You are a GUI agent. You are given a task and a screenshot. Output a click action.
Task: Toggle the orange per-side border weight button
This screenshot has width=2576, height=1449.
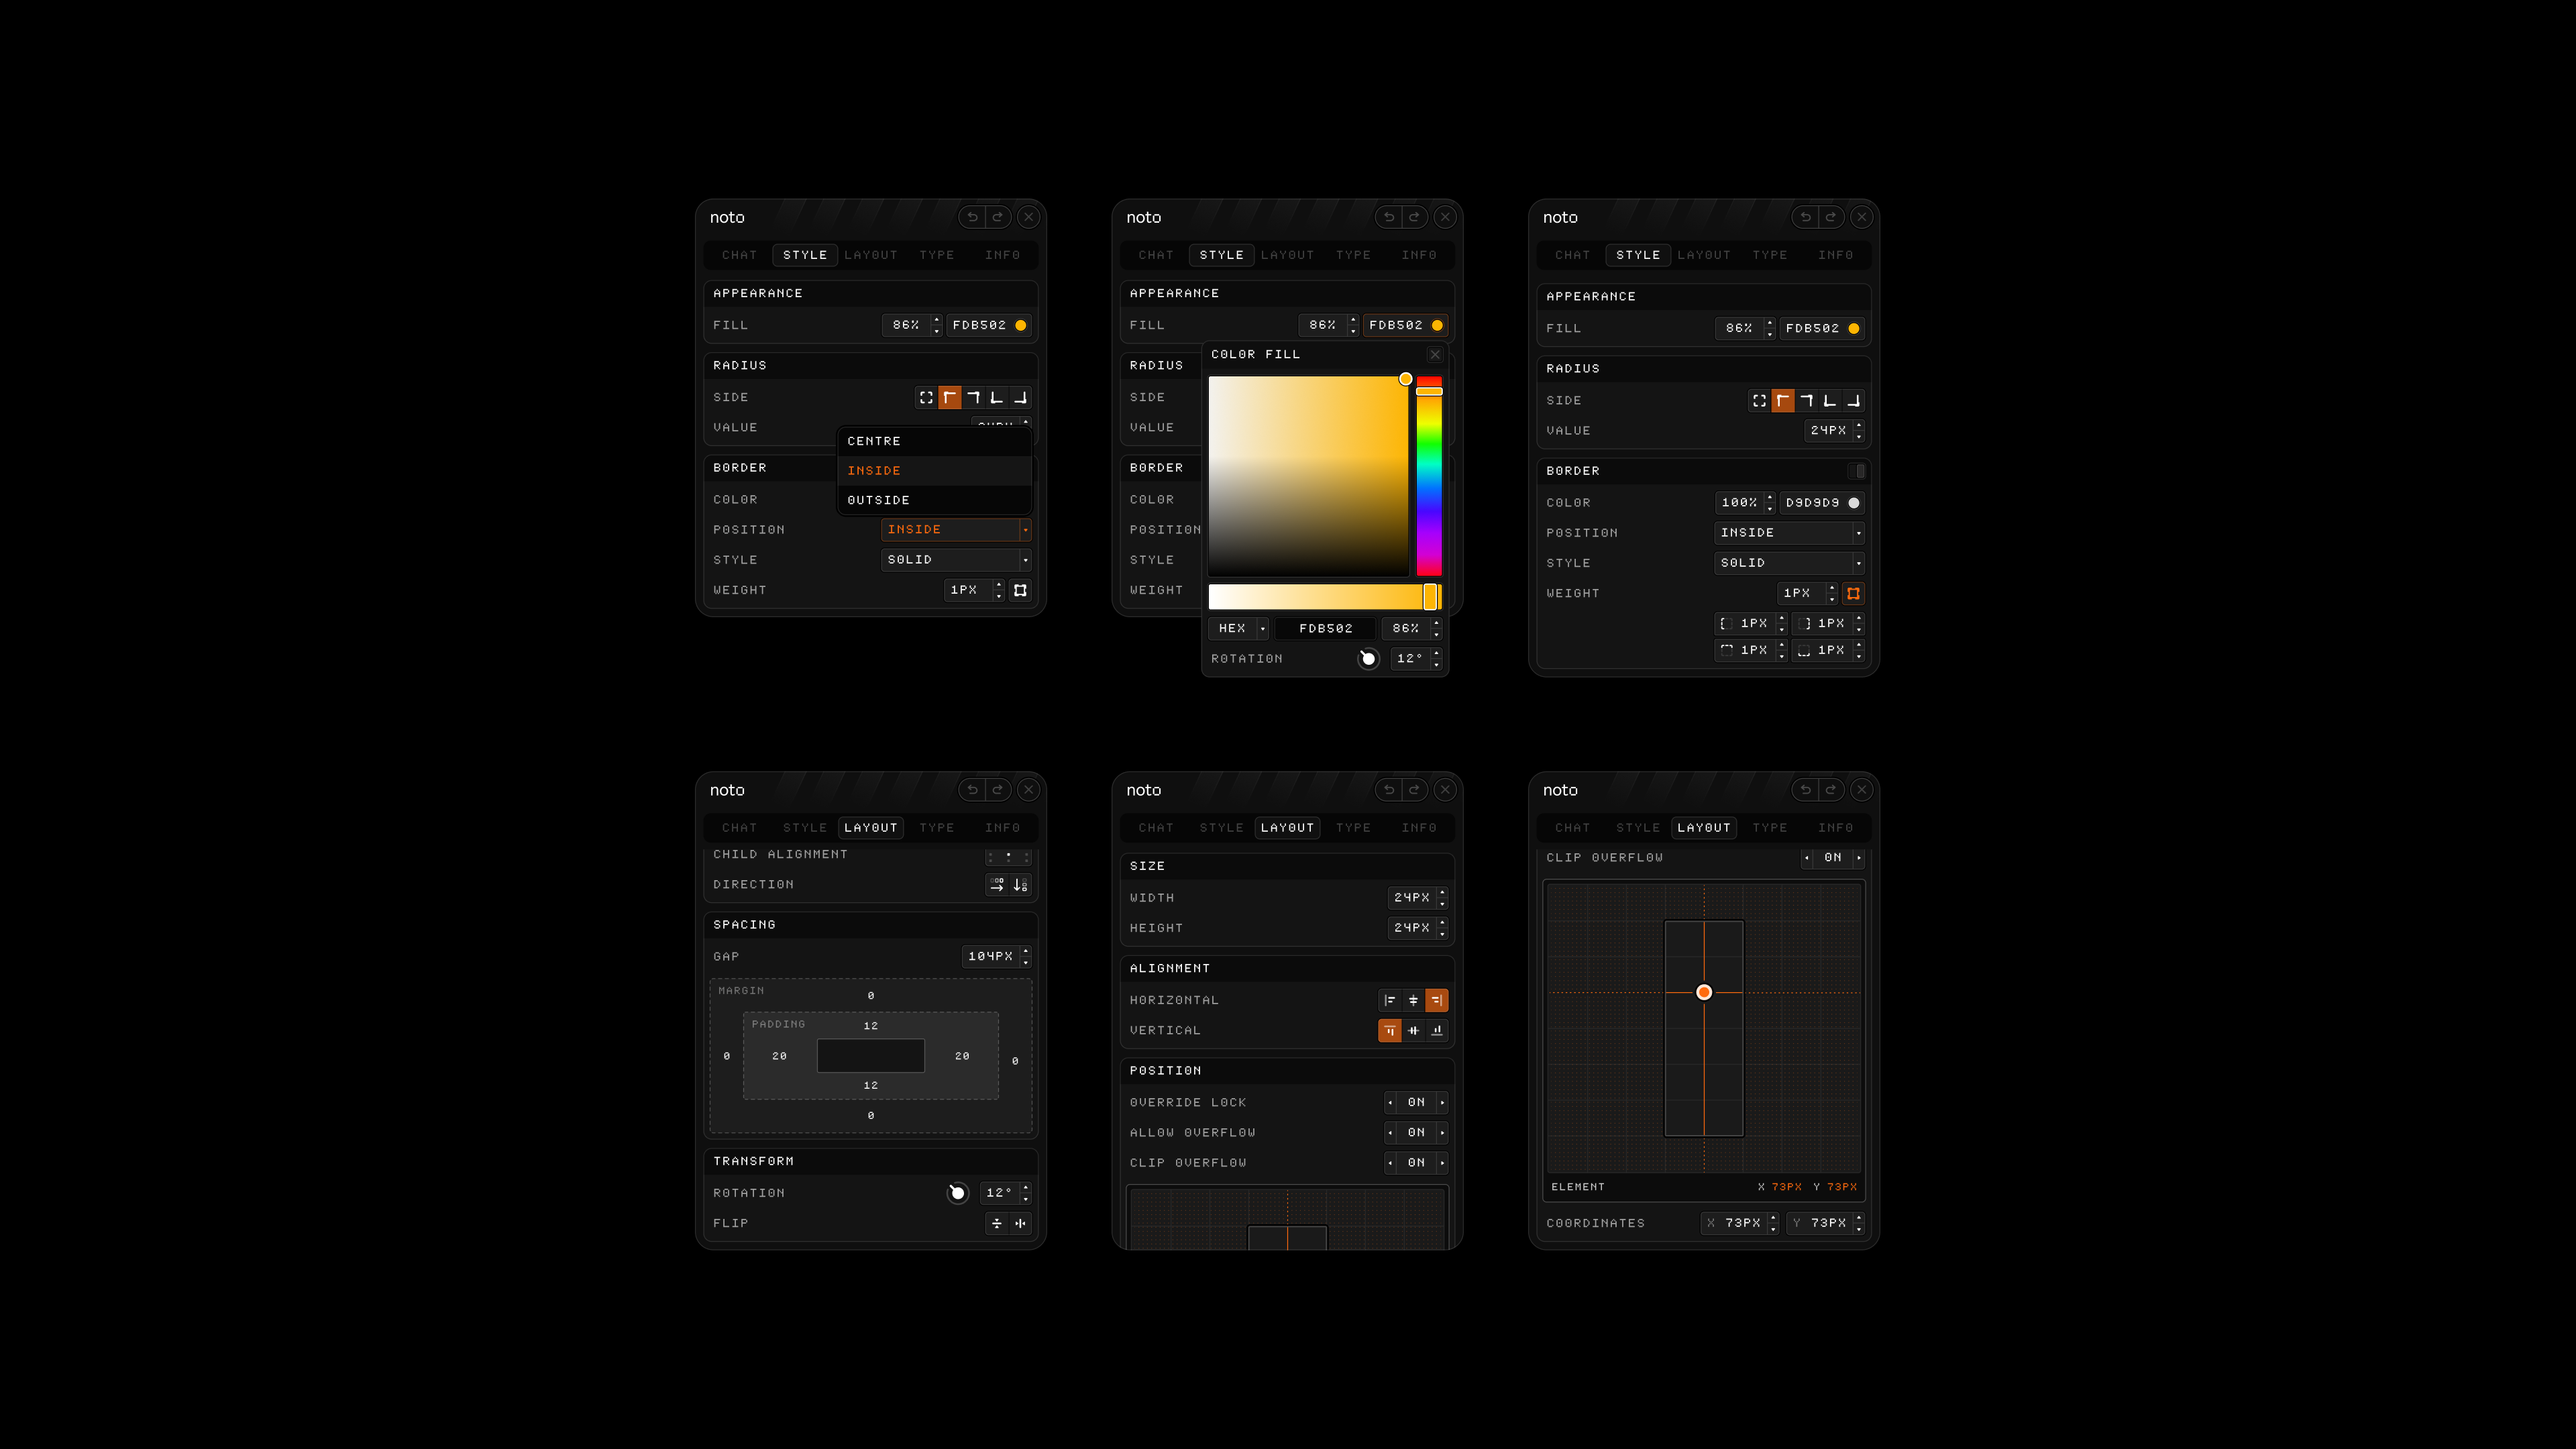click(x=1853, y=594)
